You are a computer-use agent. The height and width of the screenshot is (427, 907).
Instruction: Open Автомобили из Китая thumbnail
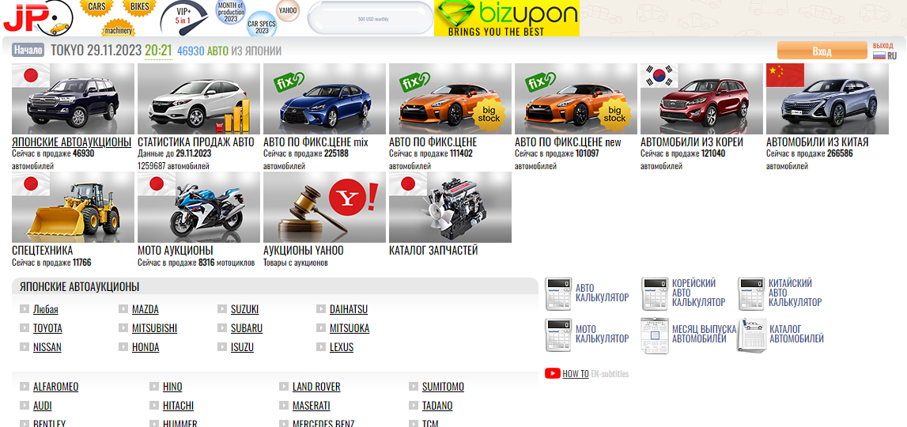(827, 99)
